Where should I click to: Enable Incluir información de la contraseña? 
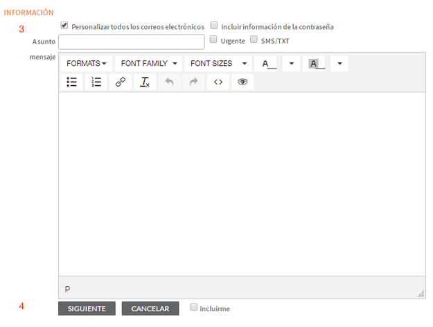pyautogui.click(x=214, y=26)
